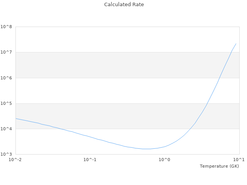247x185 pixels.
Task: Click the curve where it crosses 10^6
Action: click(220, 78)
